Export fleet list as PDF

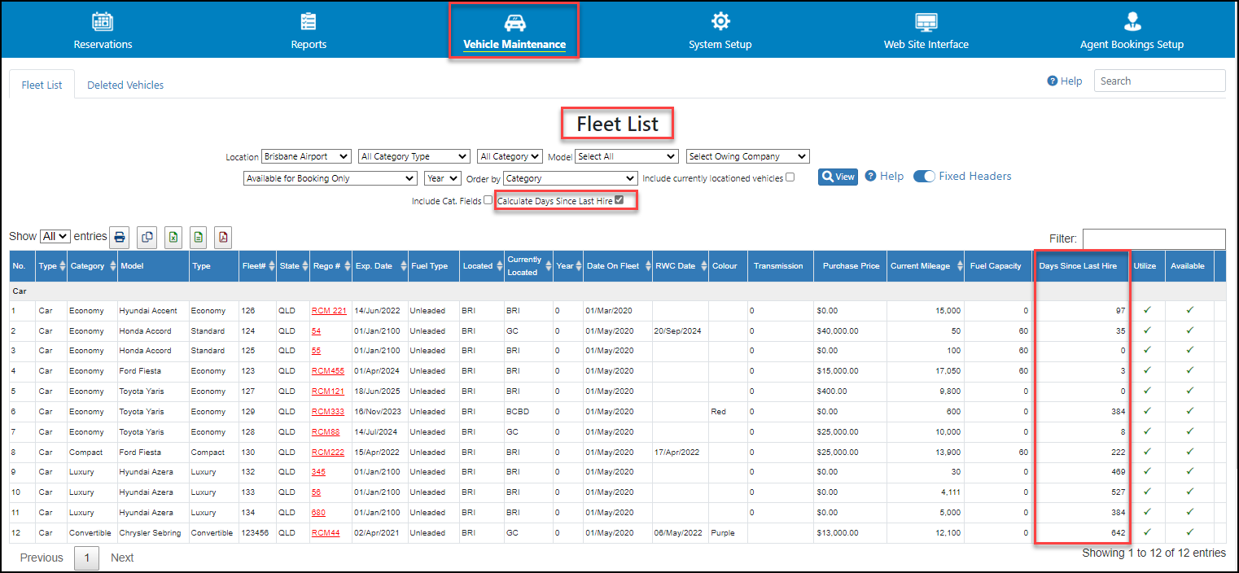(x=223, y=237)
